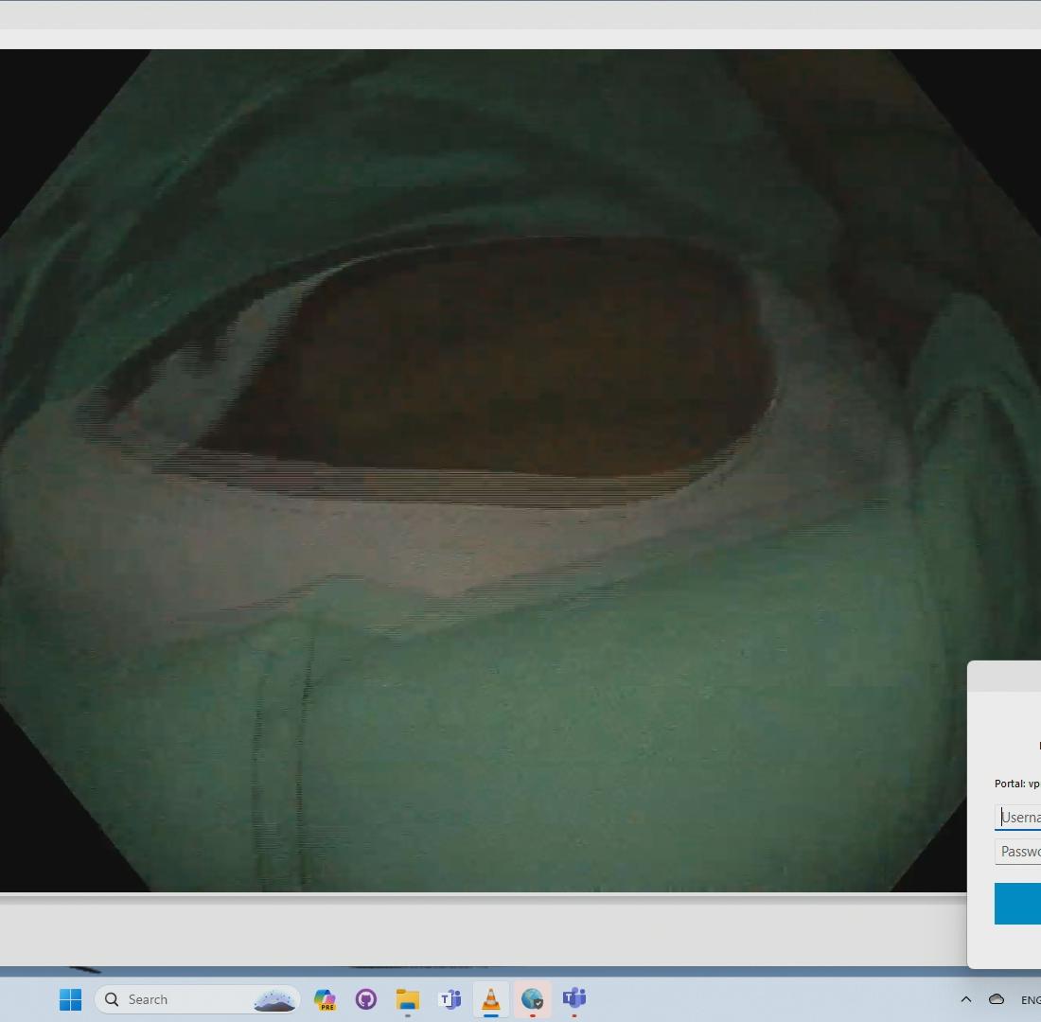
Task: Switch to VLC media player on taskbar
Action: click(x=490, y=999)
